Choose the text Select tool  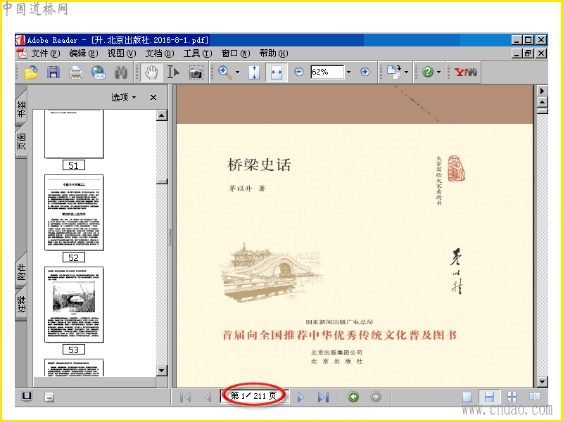pos(173,72)
